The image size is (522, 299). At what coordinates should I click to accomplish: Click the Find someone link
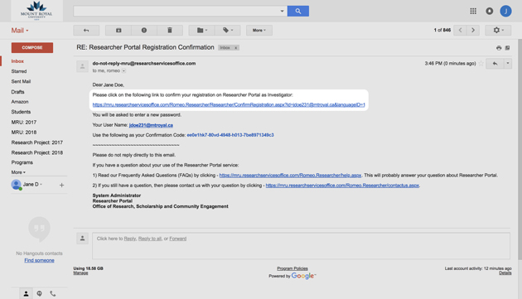click(39, 260)
